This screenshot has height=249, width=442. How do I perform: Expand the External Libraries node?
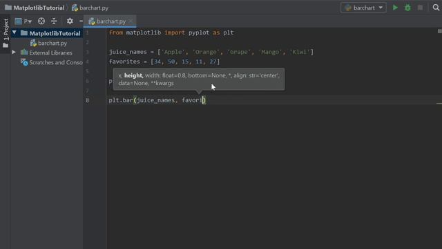click(14, 53)
